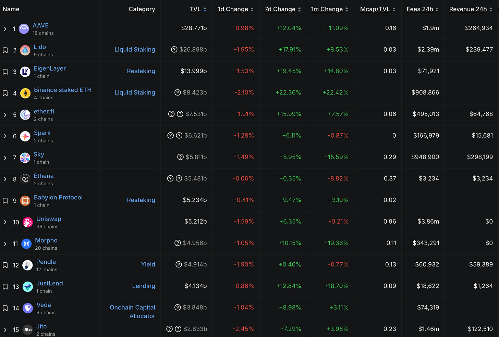Click the Uniswap unicorn logo
The height and width of the screenshot is (337, 499).
28,222
